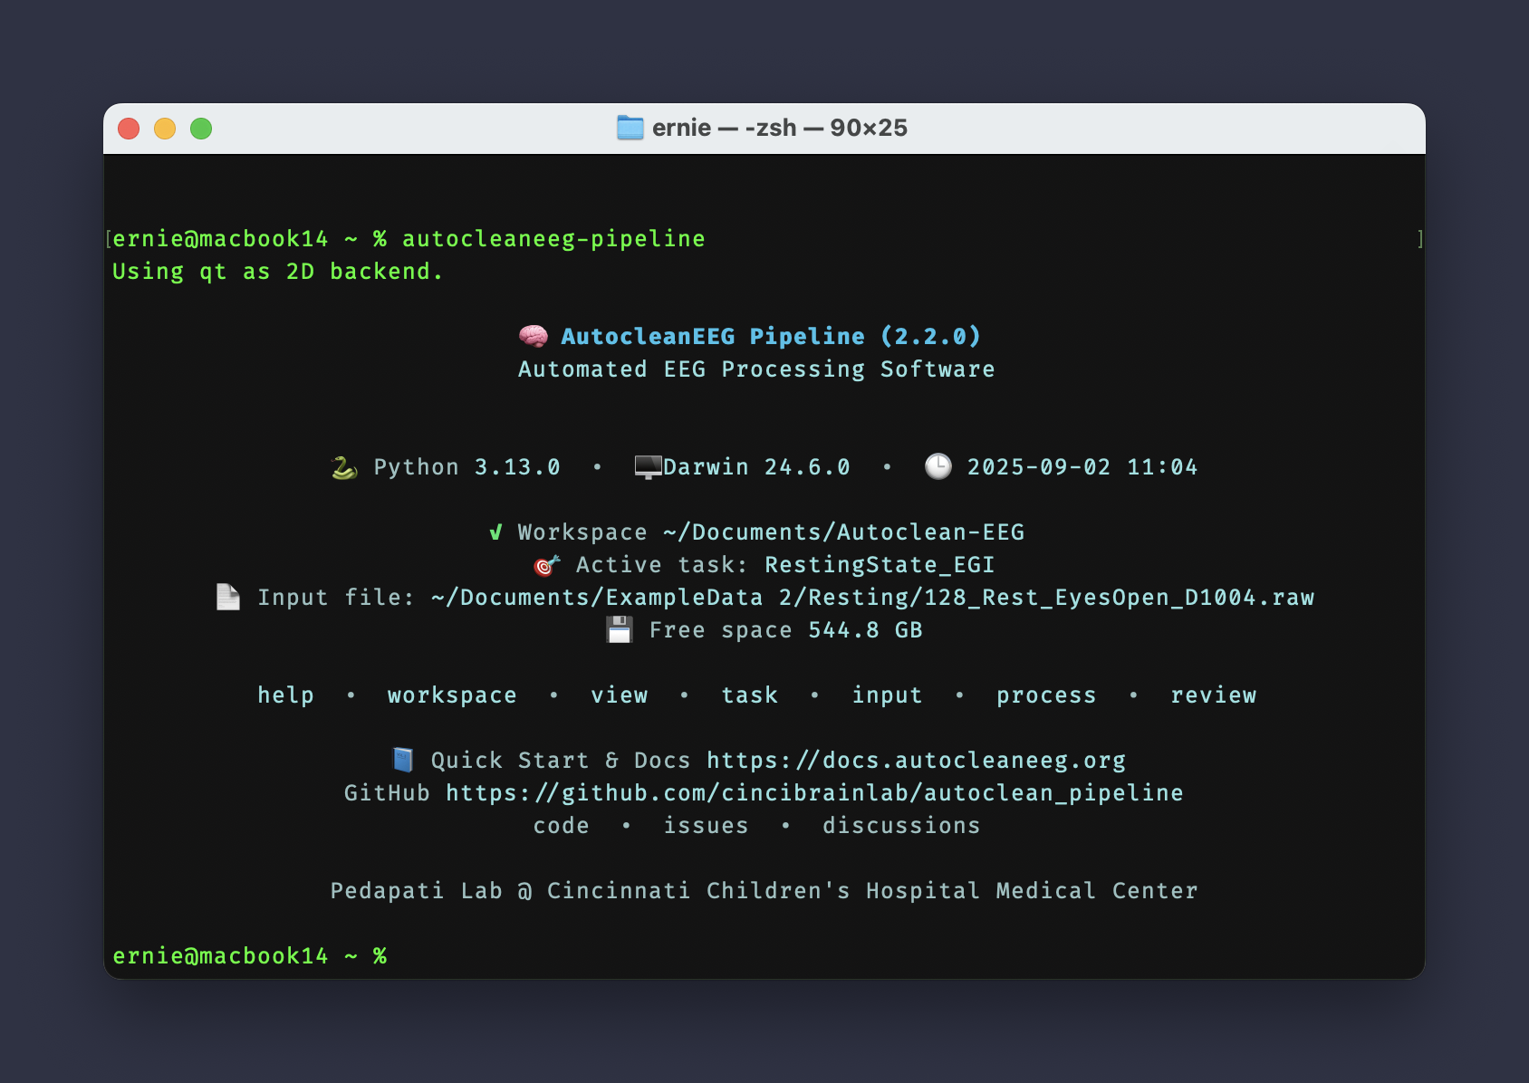Click the 128_Rest_EyesOpen_D1004.raw input file path
1529x1083 pixels.
click(872, 598)
